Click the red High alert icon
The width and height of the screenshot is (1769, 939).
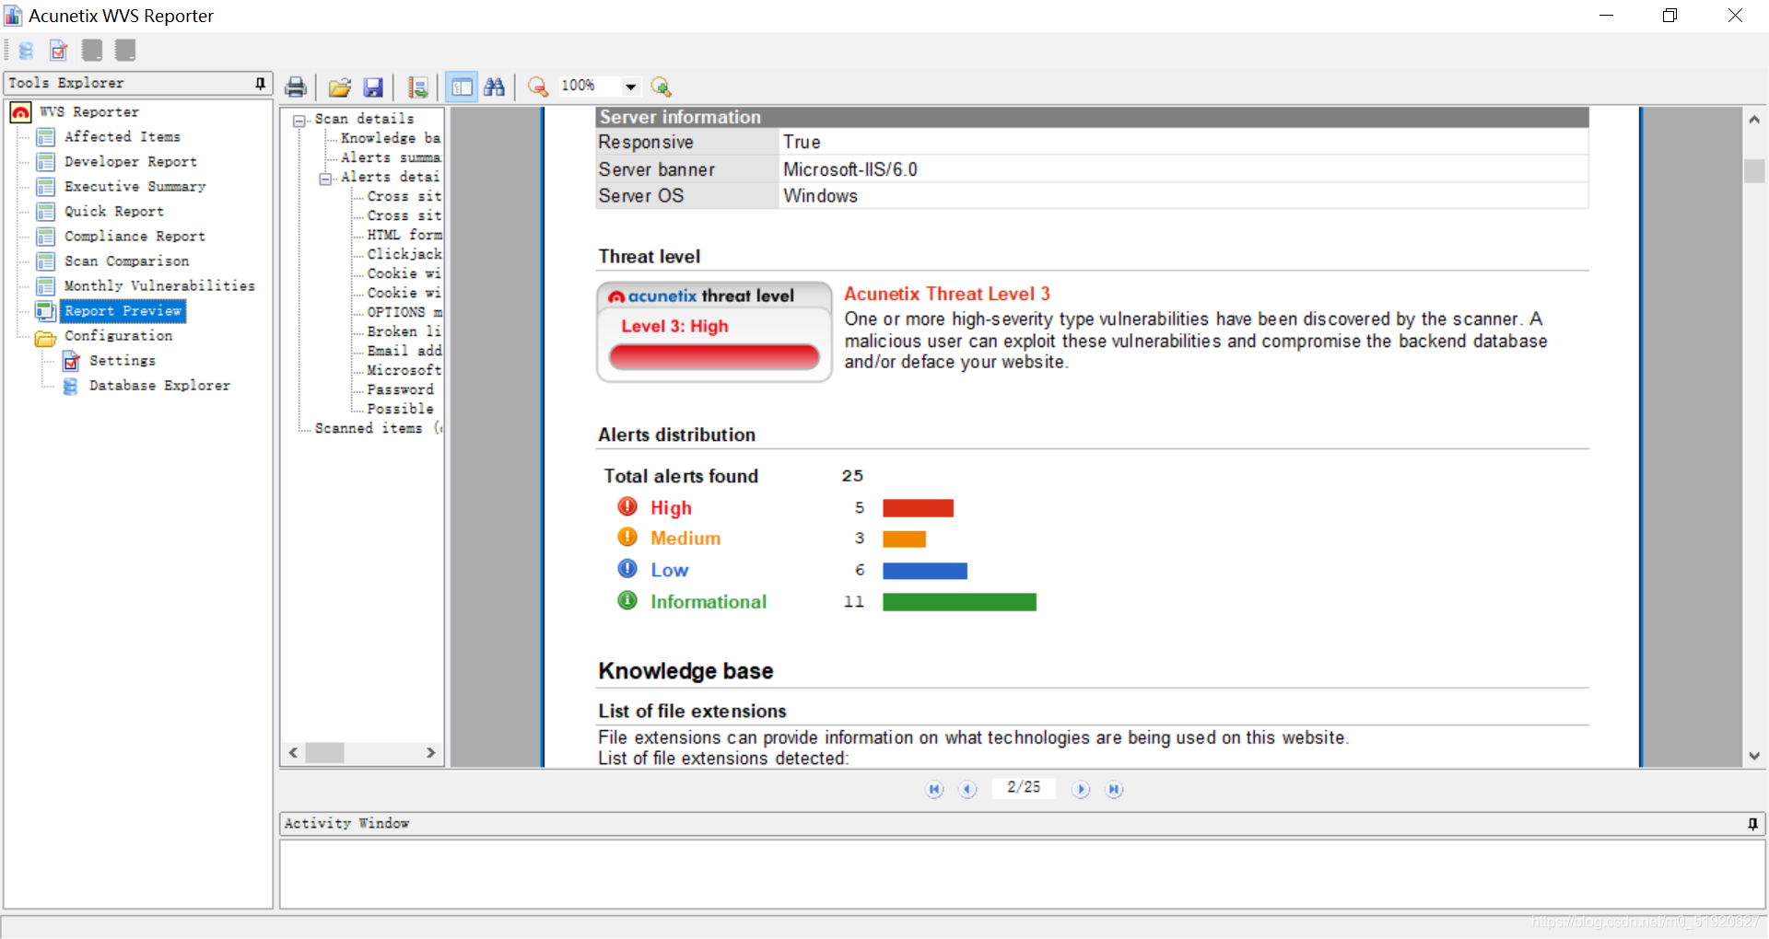click(627, 506)
